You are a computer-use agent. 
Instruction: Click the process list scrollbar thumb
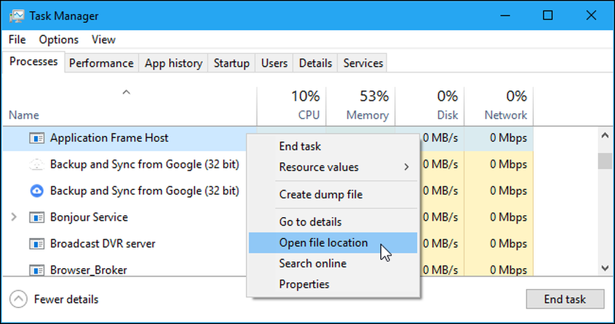[605, 161]
